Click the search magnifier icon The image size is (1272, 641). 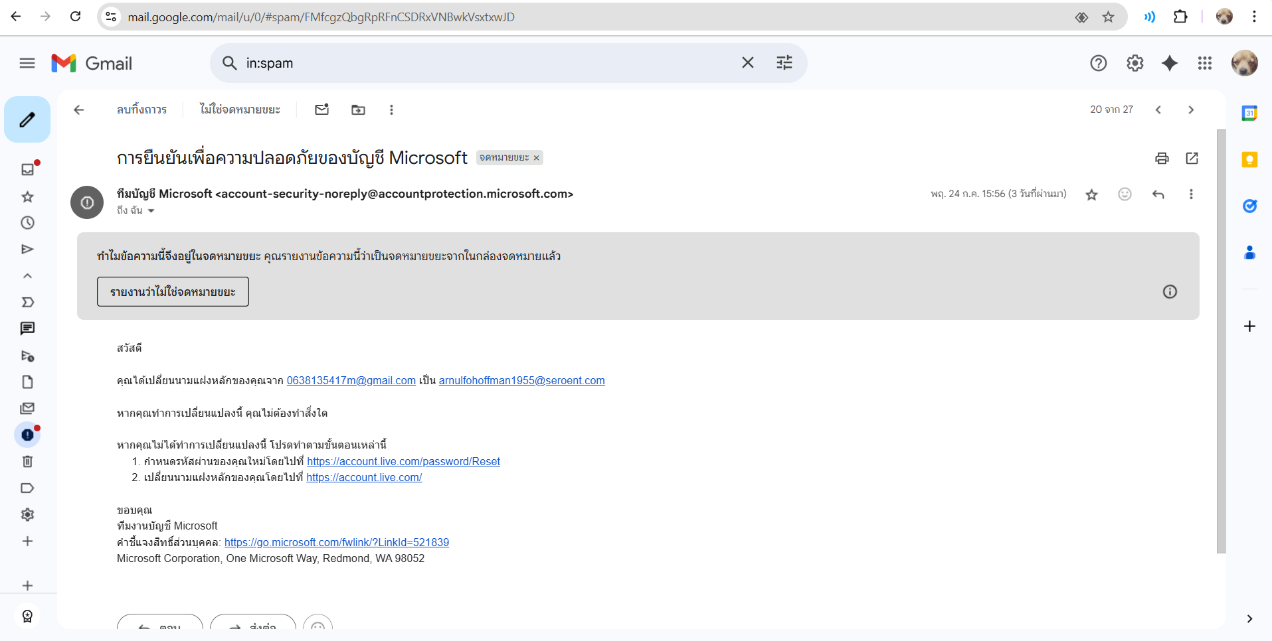(x=229, y=63)
